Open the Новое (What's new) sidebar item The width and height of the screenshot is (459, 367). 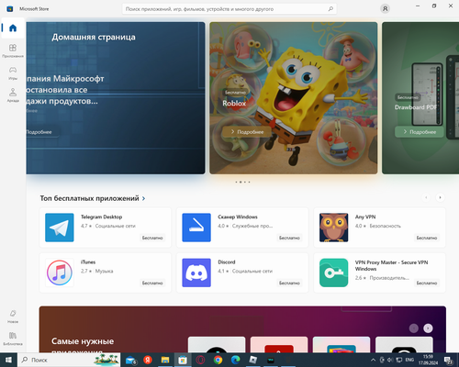click(x=13, y=317)
